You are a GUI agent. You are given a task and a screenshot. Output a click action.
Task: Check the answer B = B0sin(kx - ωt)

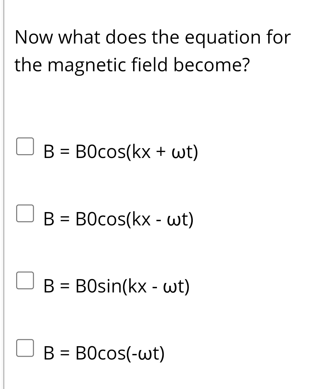coord(24,281)
